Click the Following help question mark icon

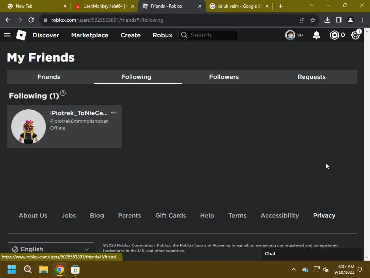point(63,93)
